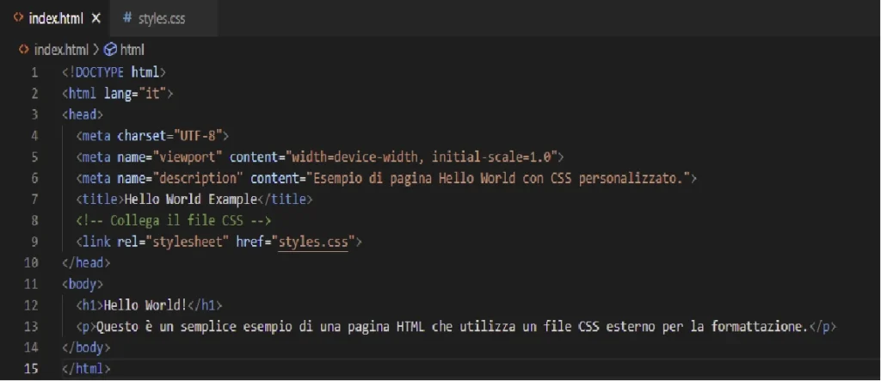881x381 pixels.
Task: Click the index.html breadcrumb item
Action: click(x=61, y=50)
